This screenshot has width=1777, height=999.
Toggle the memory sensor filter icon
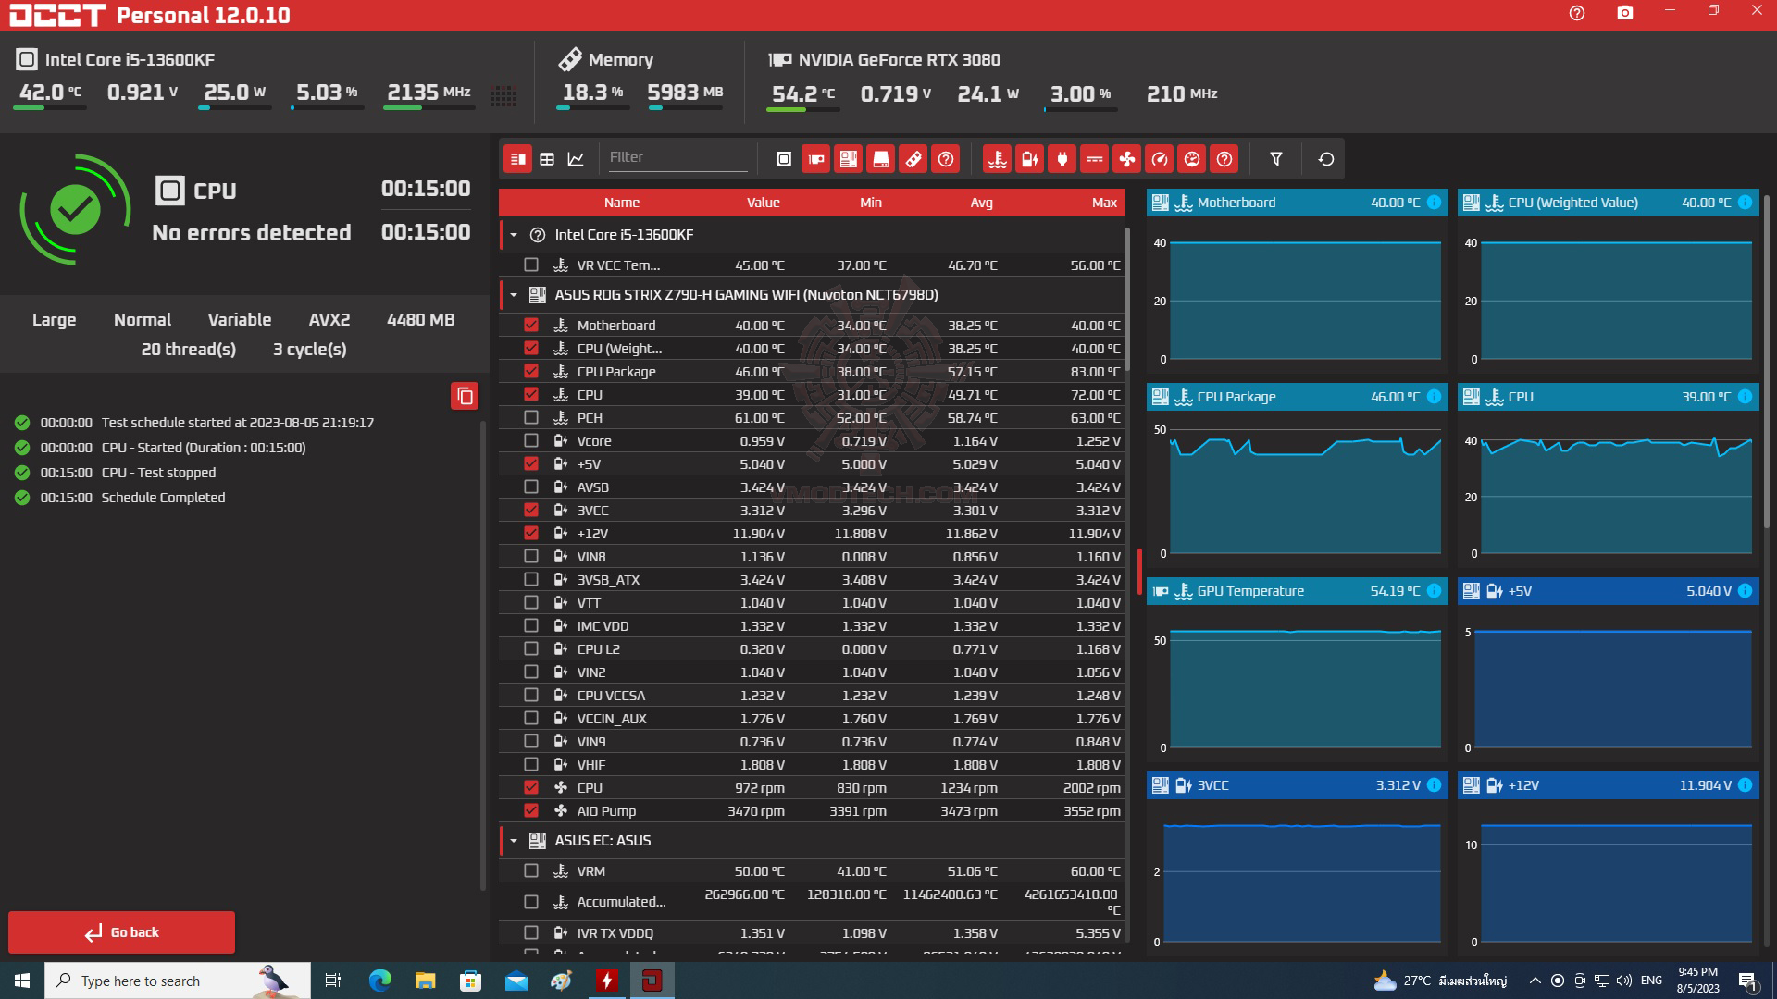point(913,159)
